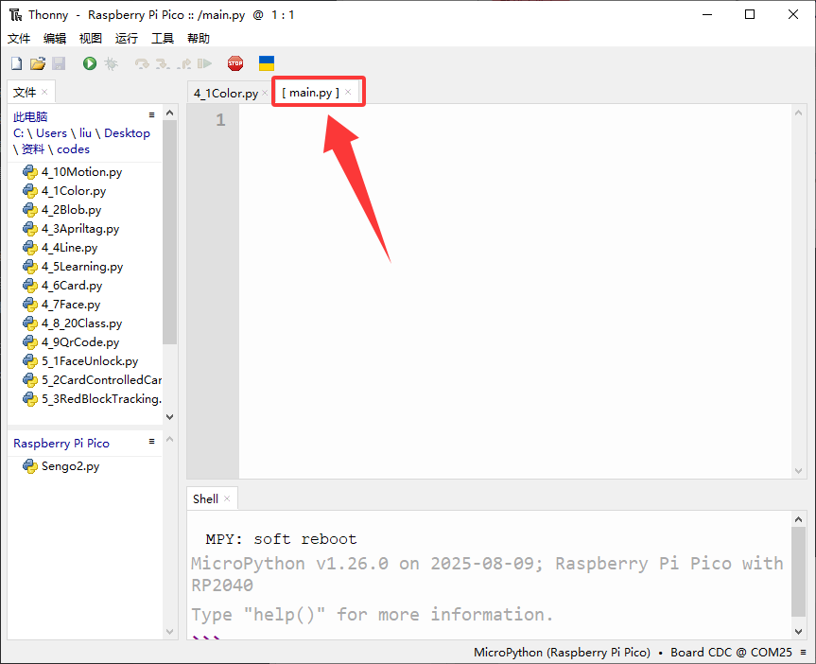The height and width of the screenshot is (664, 816).
Task: Select the 文件 panel tab
Action: (x=25, y=92)
